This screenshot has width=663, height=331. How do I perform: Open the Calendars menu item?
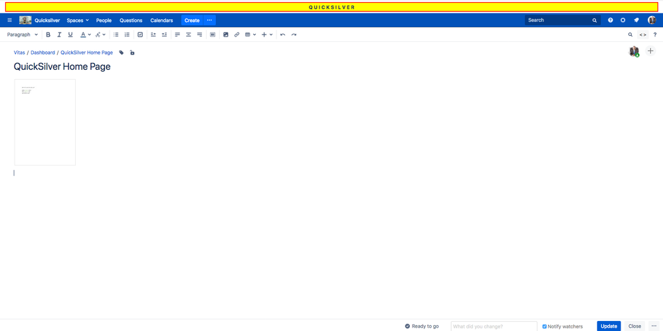coord(161,21)
